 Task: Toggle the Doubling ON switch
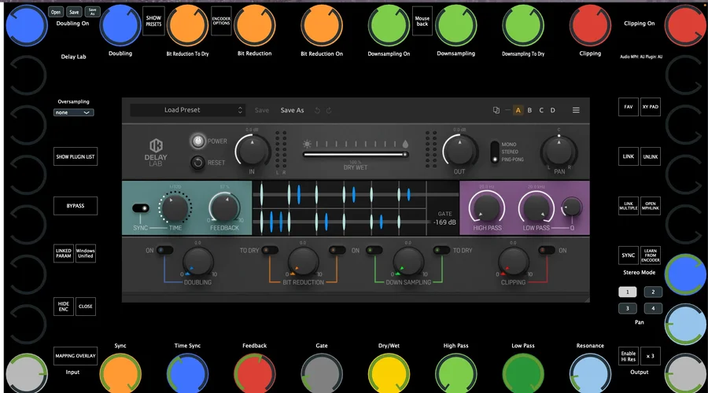(x=165, y=250)
